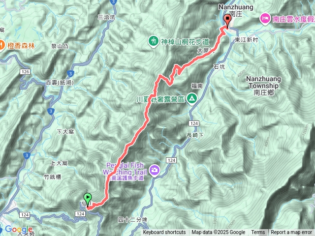
Task: Click the 川夏舒奢露營區 campsite label
Action: (160, 99)
